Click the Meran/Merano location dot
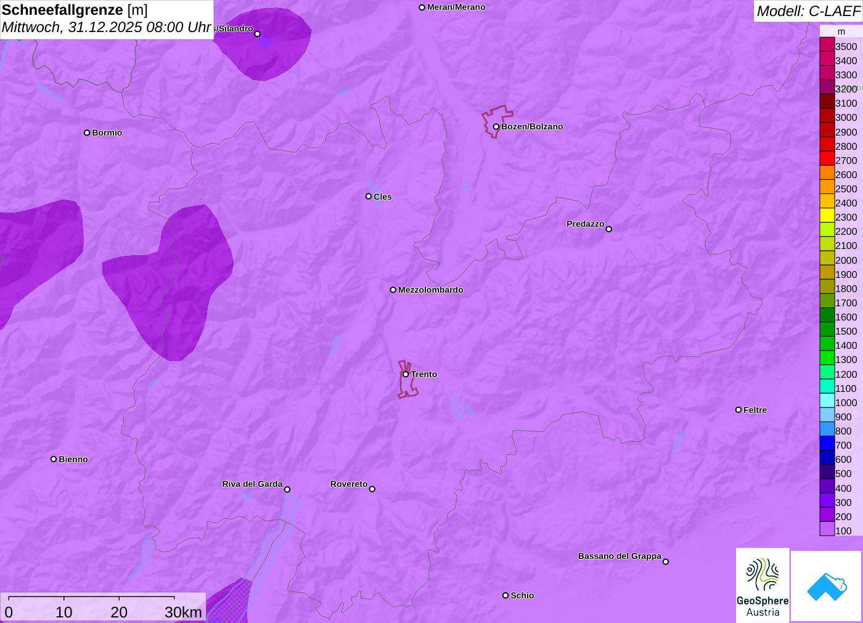Image resolution: width=863 pixels, height=623 pixels. click(422, 7)
